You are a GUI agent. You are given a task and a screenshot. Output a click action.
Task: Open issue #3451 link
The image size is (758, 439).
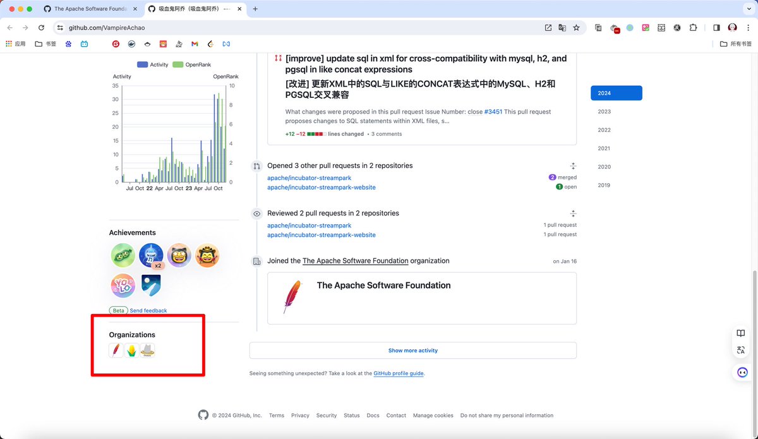coord(493,112)
